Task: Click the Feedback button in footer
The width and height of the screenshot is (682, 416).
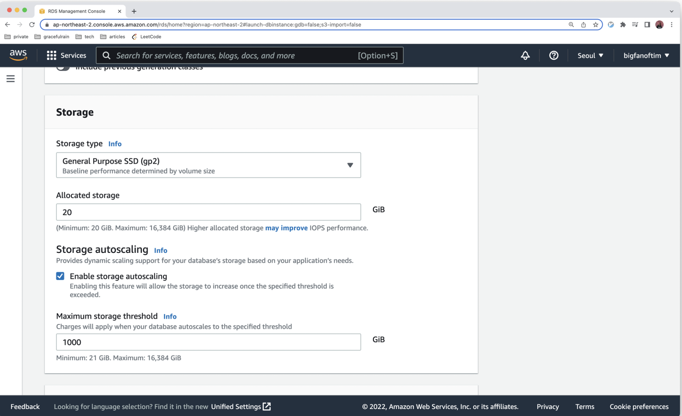Action: tap(25, 407)
